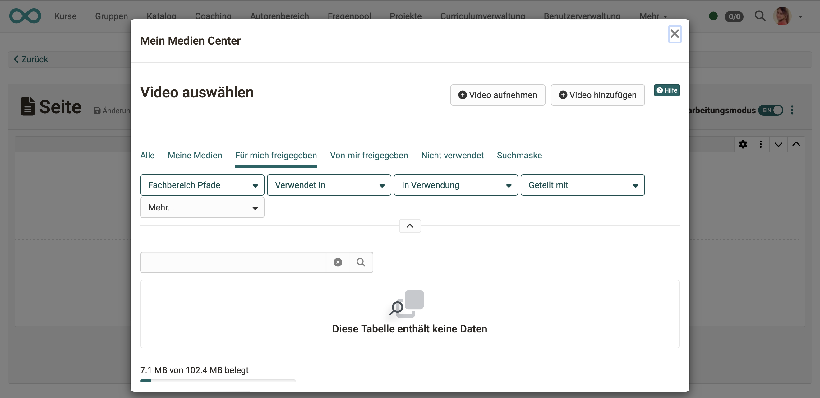
Task: Click the Video hinzufügen button
Action: [x=597, y=95]
